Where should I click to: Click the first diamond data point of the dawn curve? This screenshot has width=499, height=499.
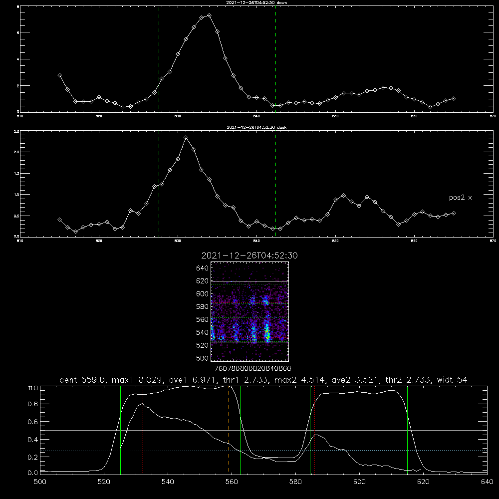coord(59,75)
